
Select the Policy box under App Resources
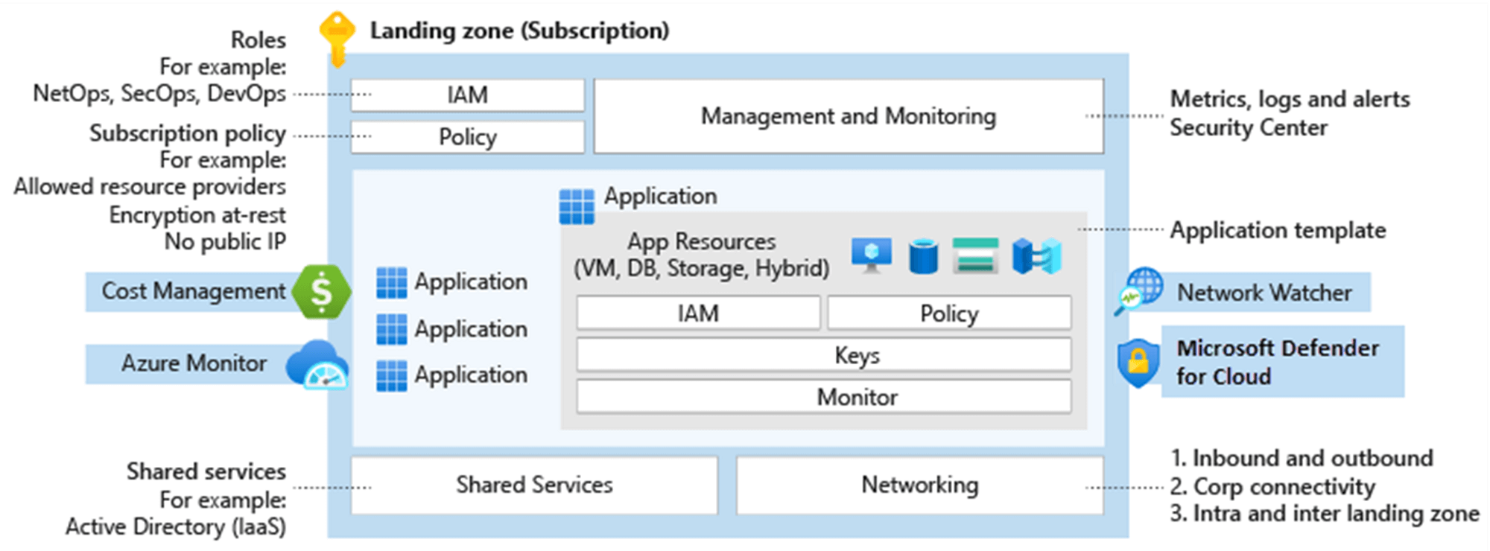[x=948, y=313]
